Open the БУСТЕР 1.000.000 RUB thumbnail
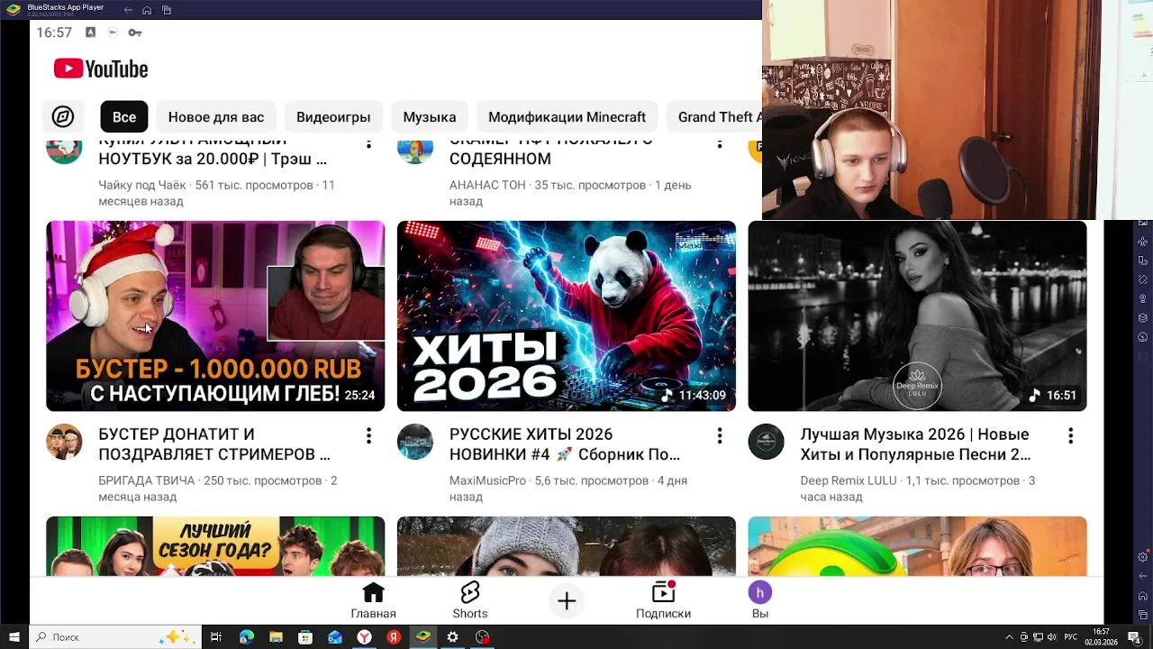1153x649 pixels. pos(215,316)
